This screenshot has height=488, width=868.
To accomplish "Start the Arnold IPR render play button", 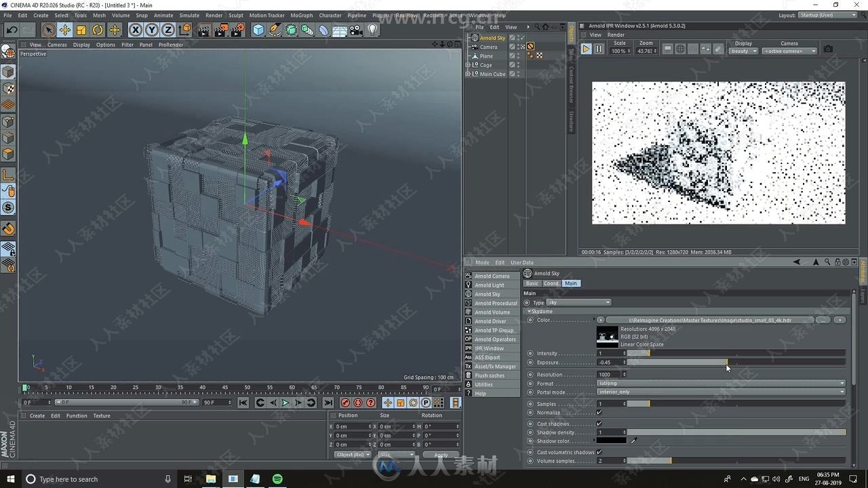I will [x=586, y=49].
